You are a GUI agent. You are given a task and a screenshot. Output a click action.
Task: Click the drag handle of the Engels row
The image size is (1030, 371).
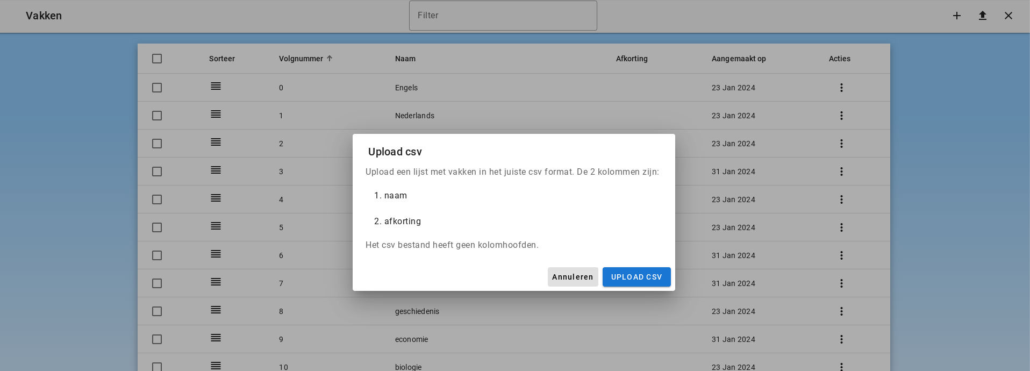pyautogui.click(x=216, y=87)
